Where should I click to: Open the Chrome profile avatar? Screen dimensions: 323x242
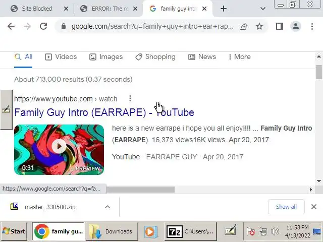(296, 26)
